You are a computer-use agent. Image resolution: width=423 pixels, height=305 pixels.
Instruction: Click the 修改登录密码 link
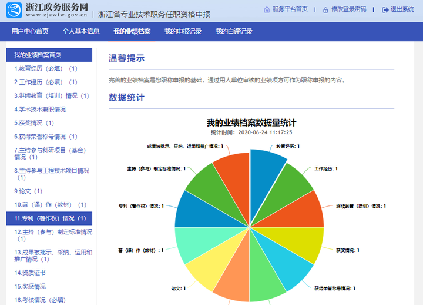pyautogui.click(x=348, y=9)
